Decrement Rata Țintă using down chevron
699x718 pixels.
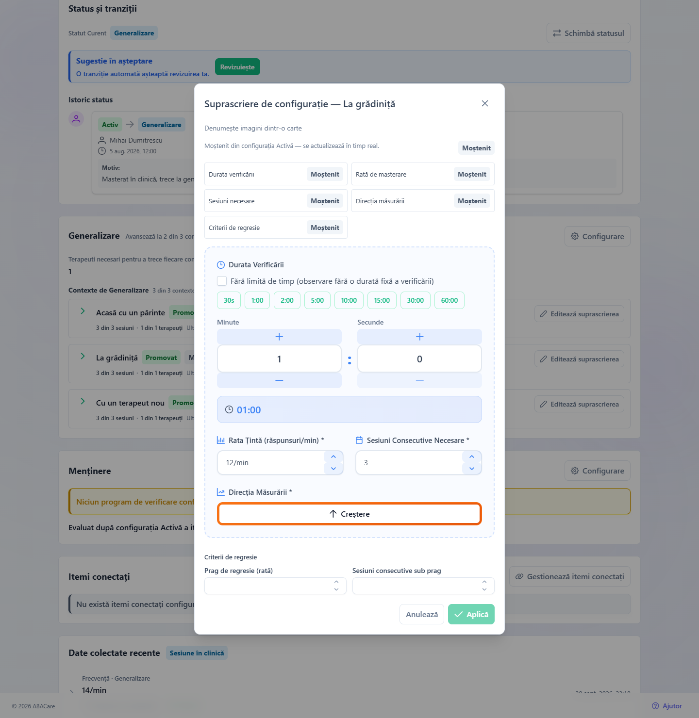tap(333, 469)
